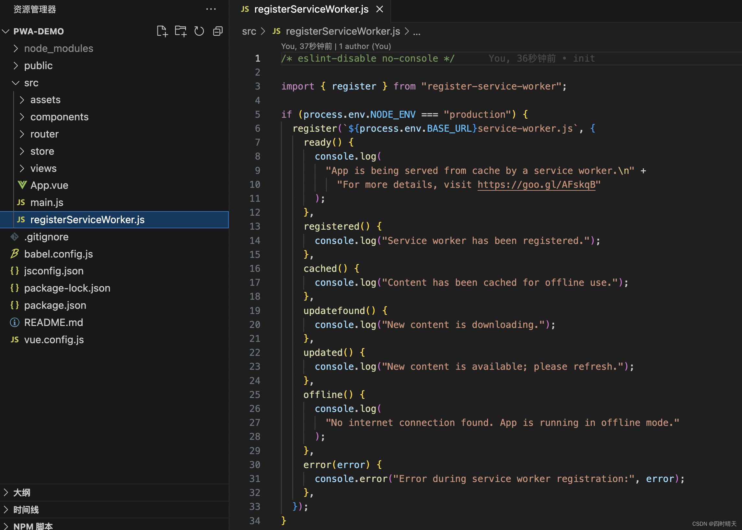Click the "register-service-worker" import string
This screenshot has height=530, width=742.
pos(491,87)
